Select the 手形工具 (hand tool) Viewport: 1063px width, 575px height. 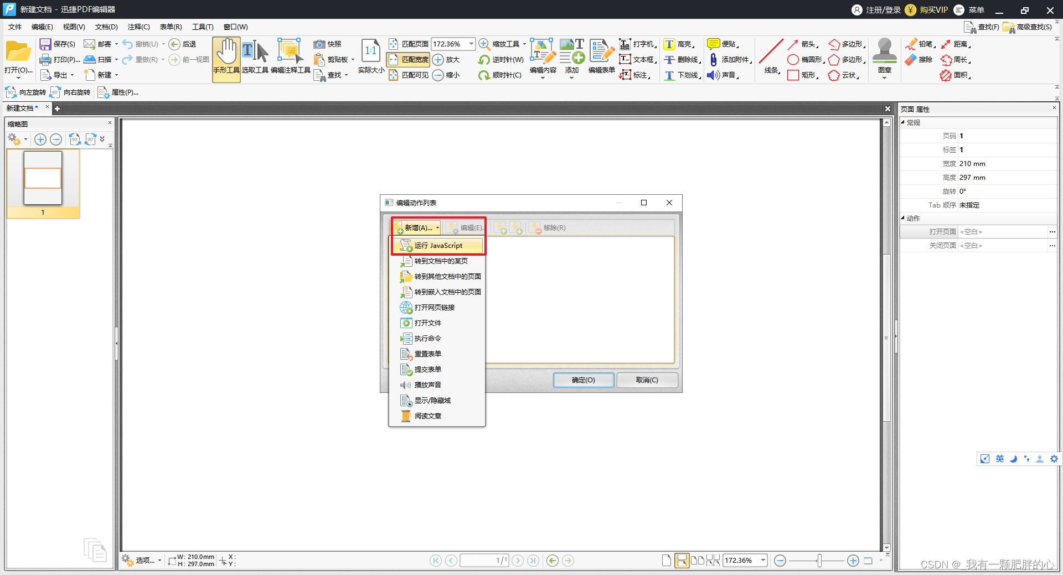(x=226, y=58)
